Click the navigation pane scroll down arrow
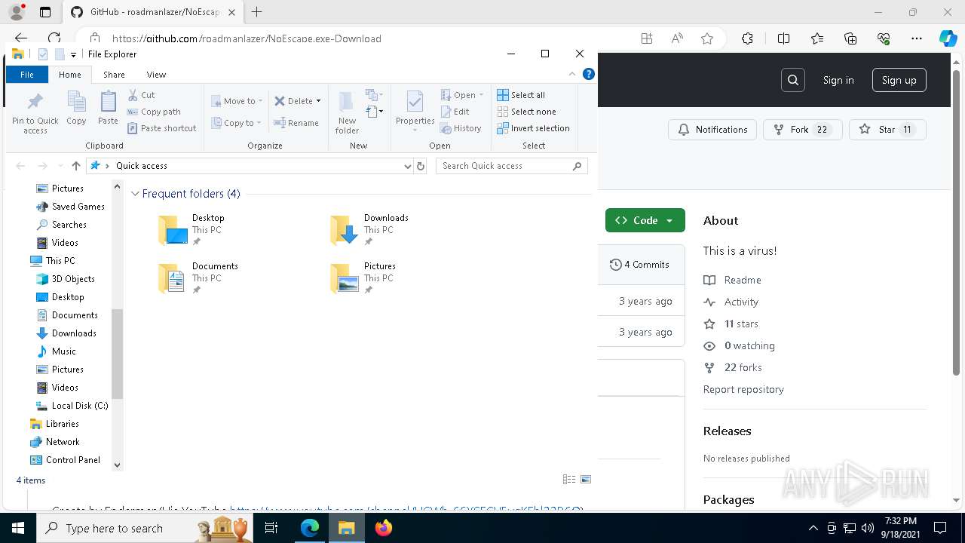The width and height of the screenshot is (965, 543). pos(117,465)
